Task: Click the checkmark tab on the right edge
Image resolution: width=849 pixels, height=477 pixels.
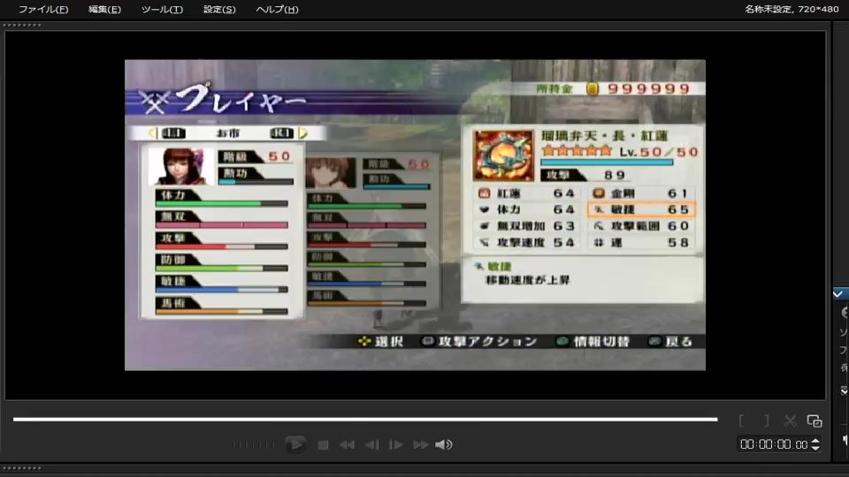Action: click(x=840, y=293)
